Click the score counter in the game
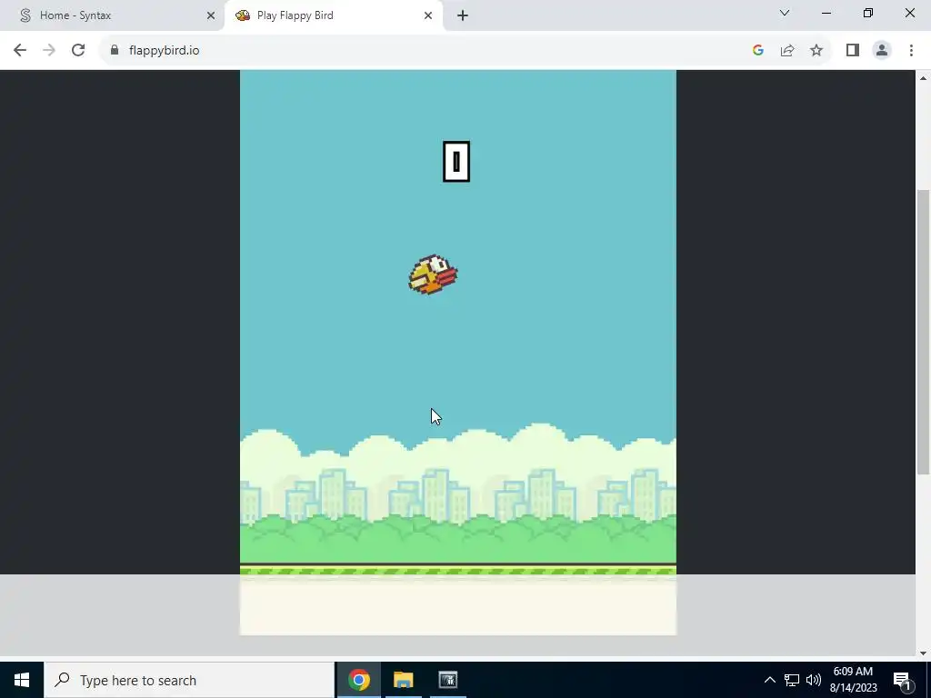Viewport: 931px width, 698px height. 456,162
